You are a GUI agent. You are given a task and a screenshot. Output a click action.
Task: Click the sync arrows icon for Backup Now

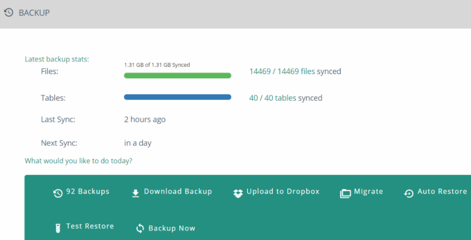tap(140, 228)
